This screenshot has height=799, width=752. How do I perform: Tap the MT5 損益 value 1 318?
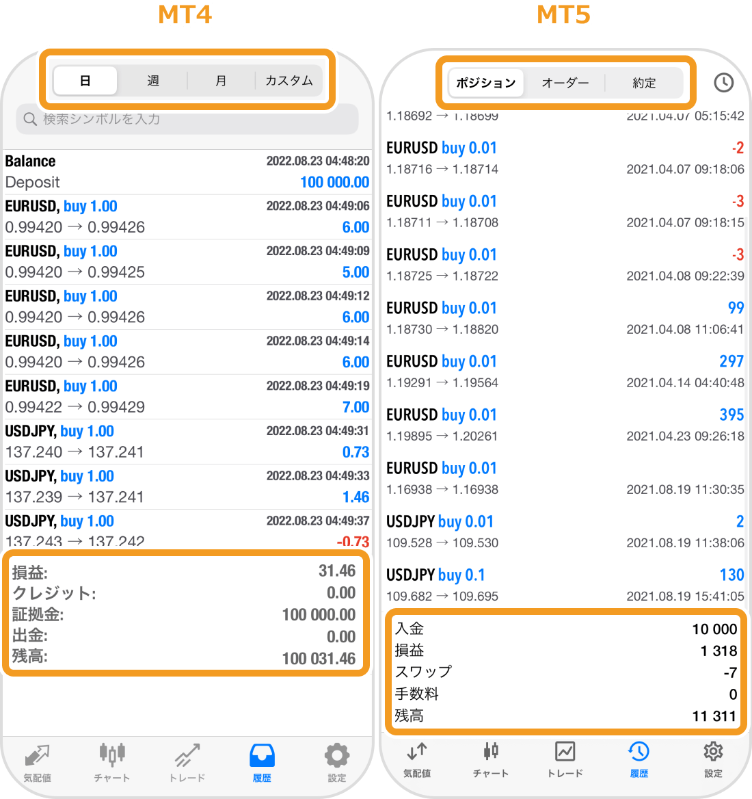point(719,651)
